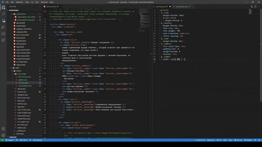Open the Explorer view in activity bar

pyautogui.click(x=3, y=7)
